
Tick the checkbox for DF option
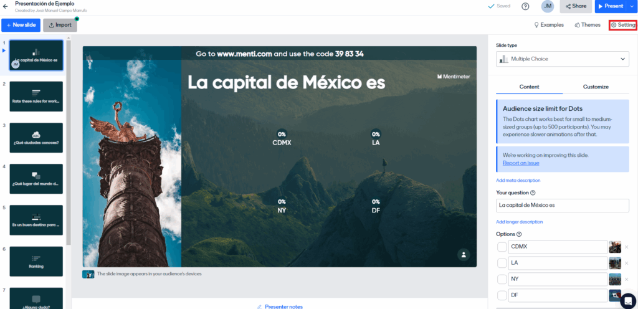click(x=502, y=295)
